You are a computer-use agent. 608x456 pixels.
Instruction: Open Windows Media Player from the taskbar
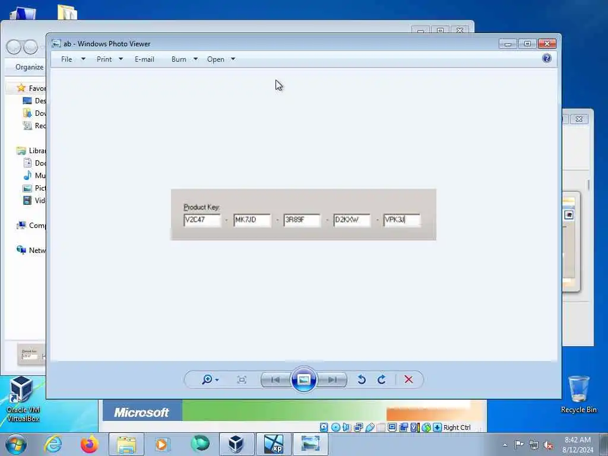point(161,444)
